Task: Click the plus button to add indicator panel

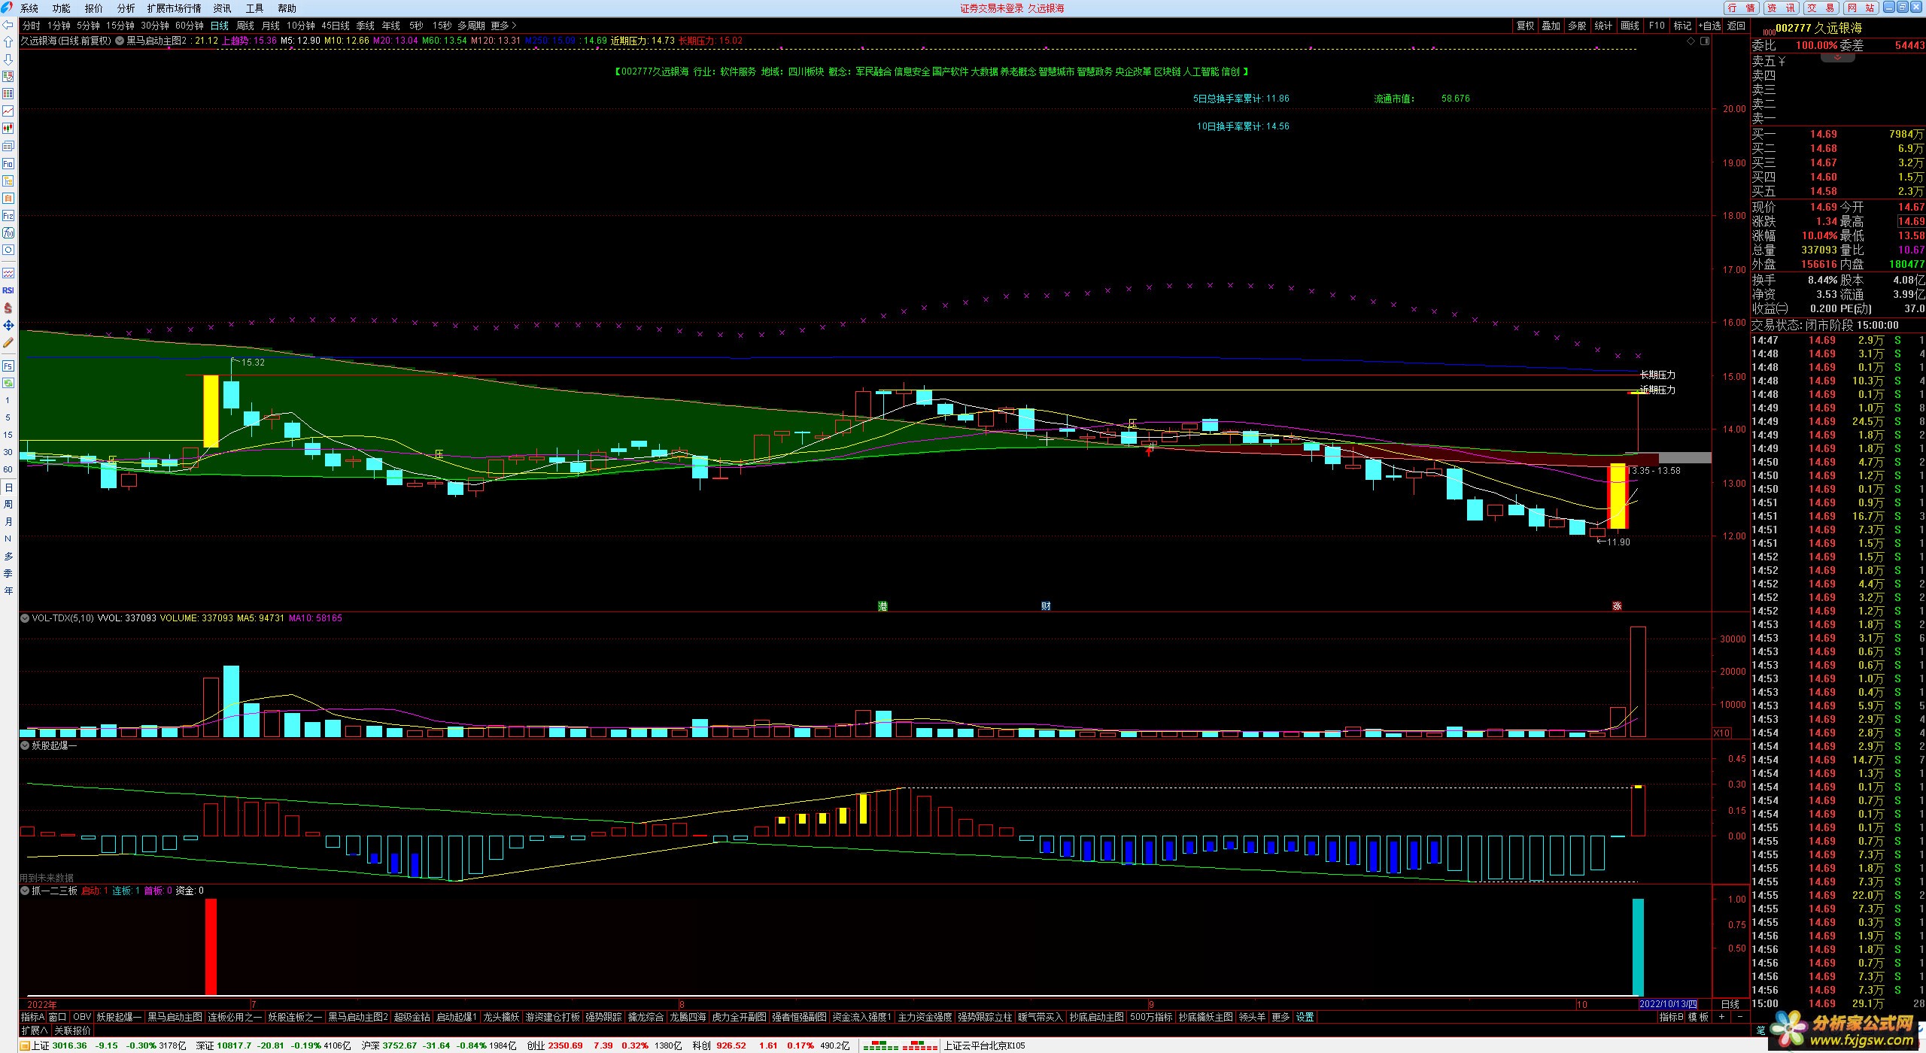Action: pos(1721,1017)
